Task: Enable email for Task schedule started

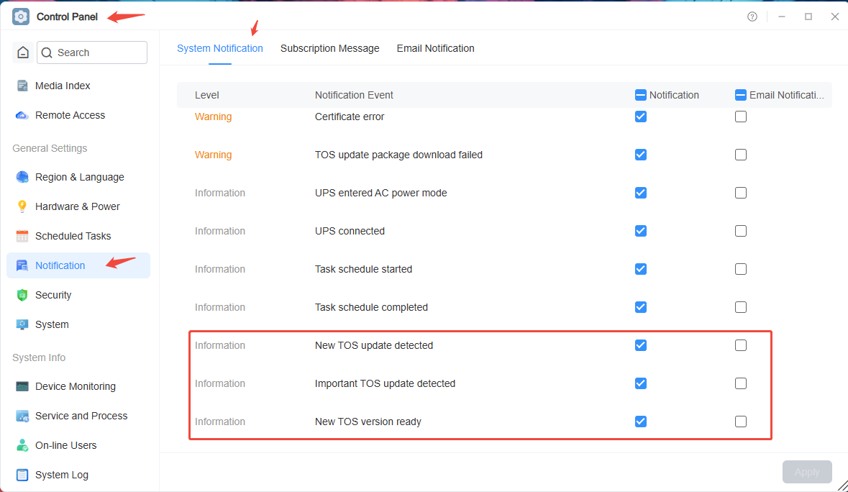Action: coord(740,269)
